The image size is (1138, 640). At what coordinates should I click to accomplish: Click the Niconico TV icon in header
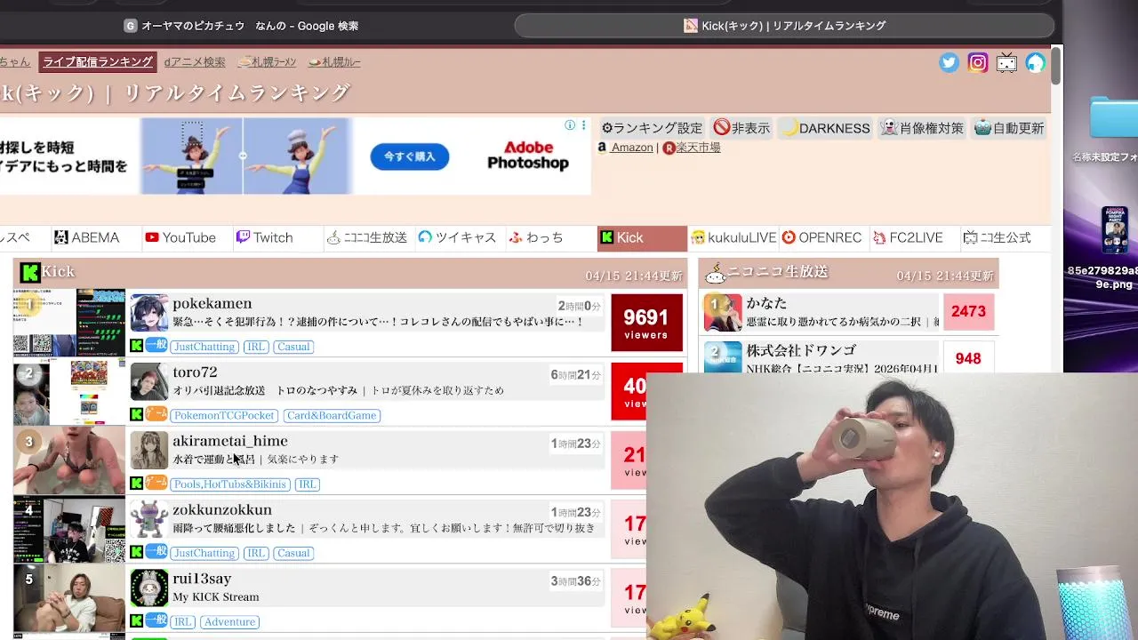click(1006, 62)
